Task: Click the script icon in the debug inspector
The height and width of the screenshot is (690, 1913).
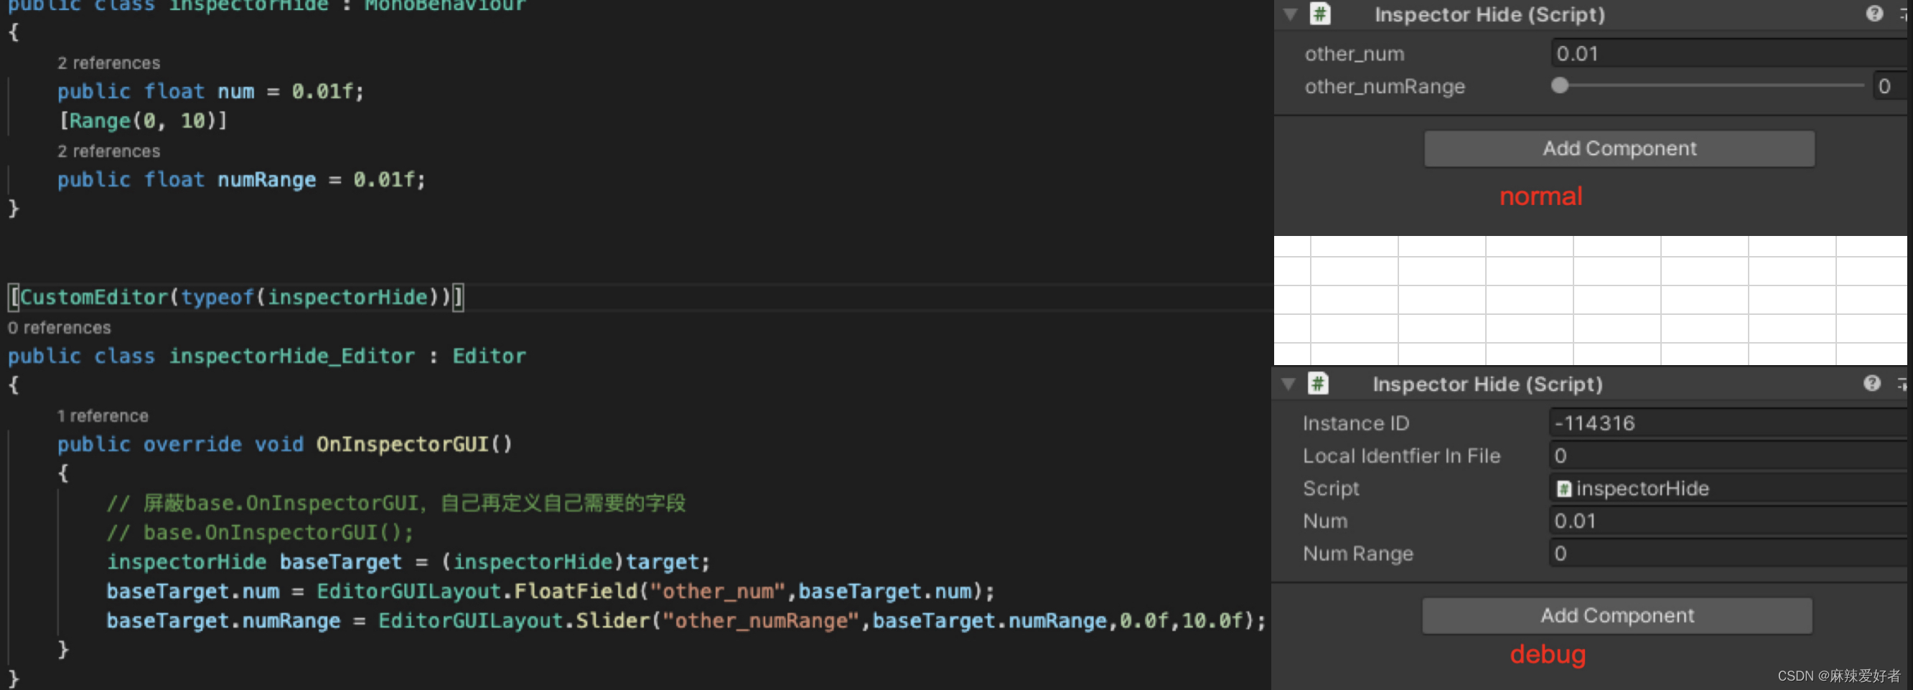Action: tap(1318, 384)
